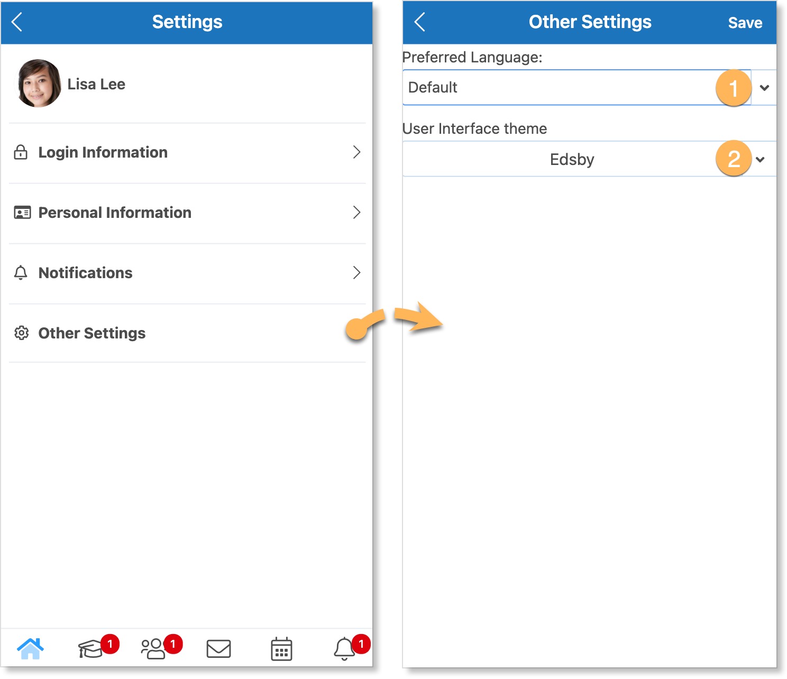
Task: Open the Edsby theme selector
Action: coord(571,159)
